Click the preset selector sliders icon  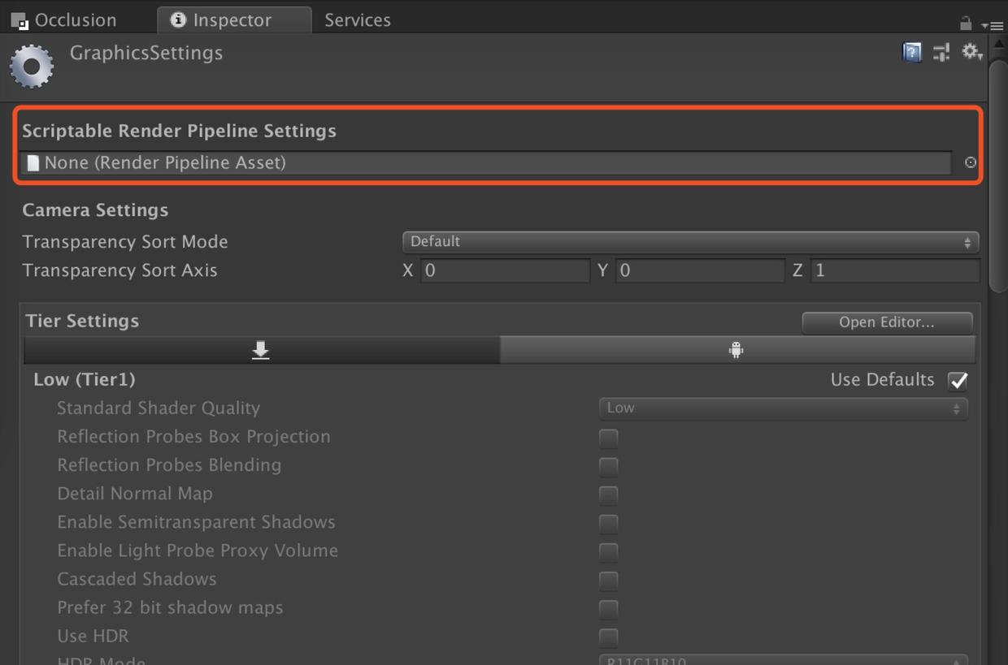coord(941,53)
